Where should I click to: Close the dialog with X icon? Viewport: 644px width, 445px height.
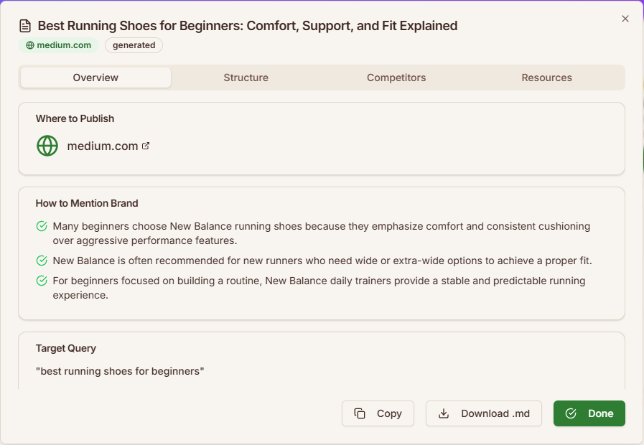pos(625,19)
